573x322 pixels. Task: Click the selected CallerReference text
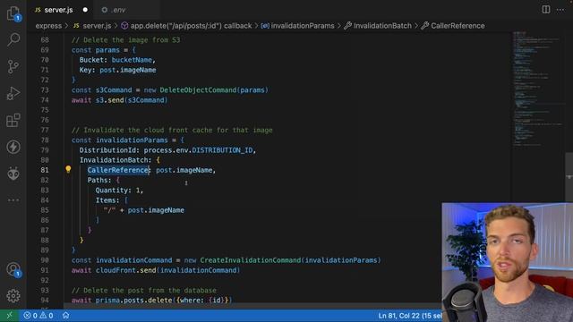(117, 170)
